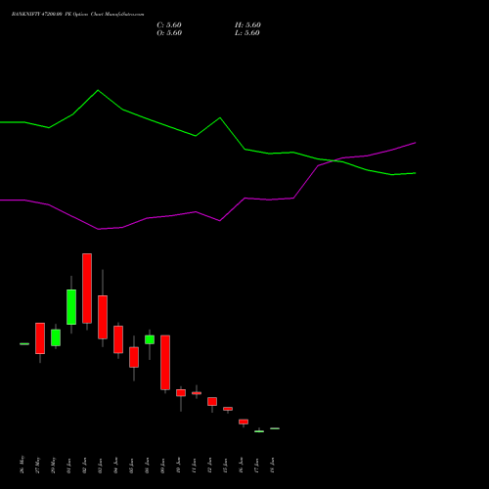
Task: Click the long red candlestick on 09 Jun
Action: (x=165, y=362)
